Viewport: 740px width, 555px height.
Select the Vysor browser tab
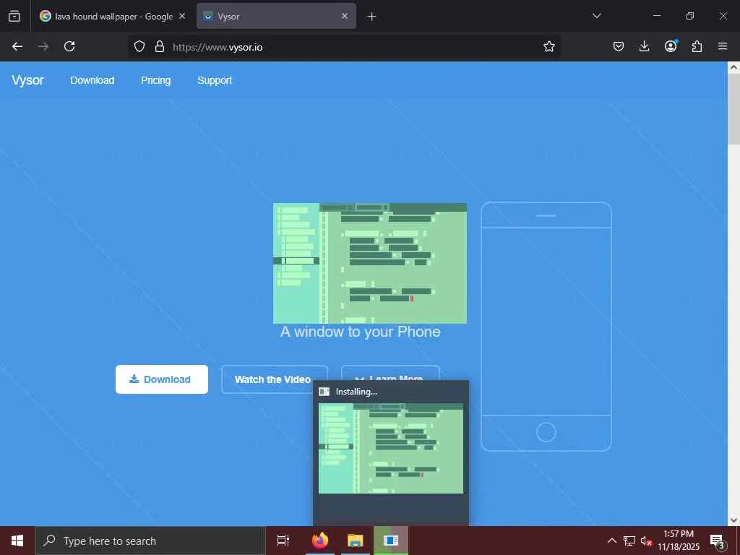[276, 16]
